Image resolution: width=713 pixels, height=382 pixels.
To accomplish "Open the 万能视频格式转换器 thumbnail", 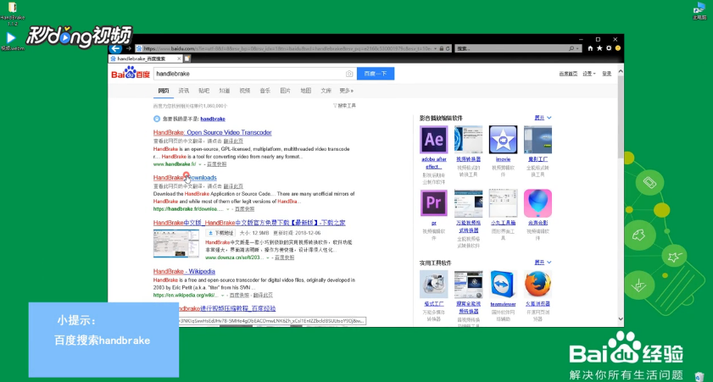I will [x=468, y=203].
